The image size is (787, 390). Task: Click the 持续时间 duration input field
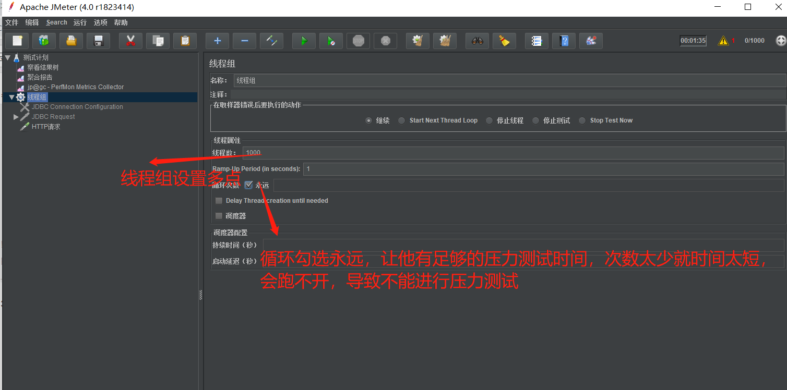coord(523,245)
